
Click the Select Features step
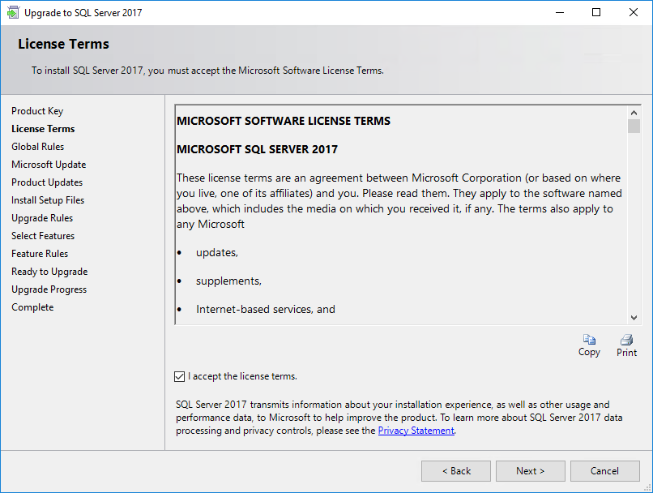tap(43, 236)
